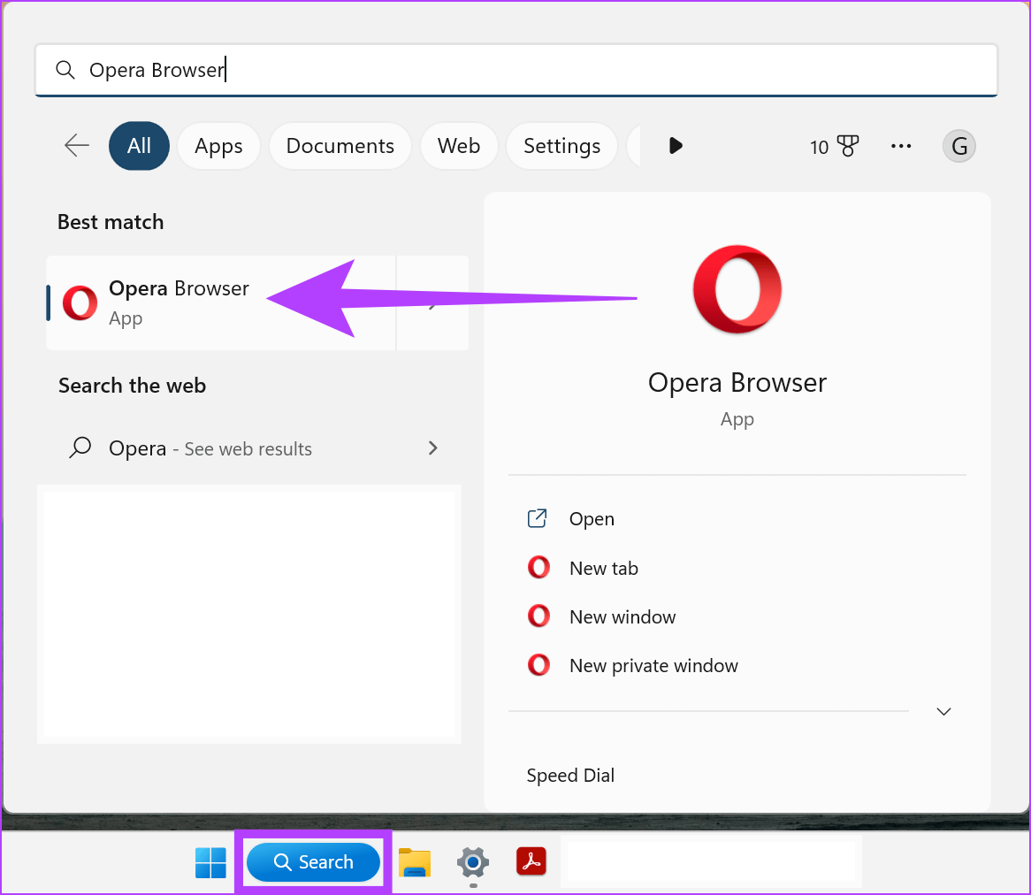Open Settings from the taskbar

click(x=473, y=861)
